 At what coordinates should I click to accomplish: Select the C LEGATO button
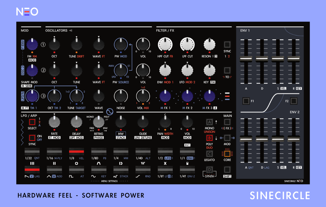point(209,154)
